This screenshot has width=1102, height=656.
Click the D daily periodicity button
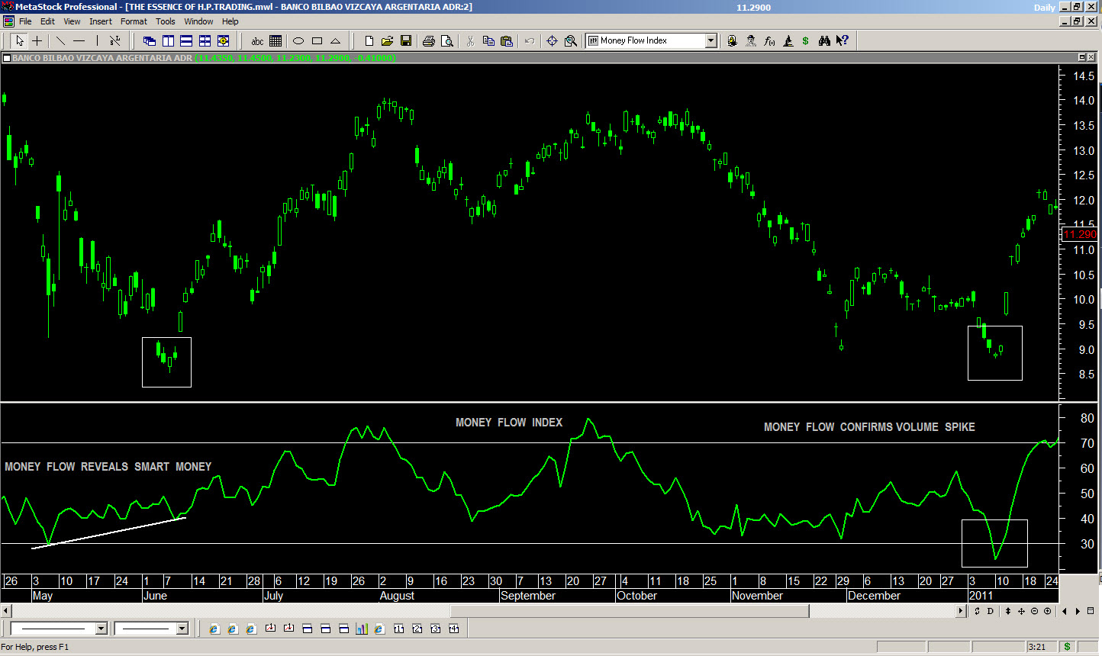(991, 611)
